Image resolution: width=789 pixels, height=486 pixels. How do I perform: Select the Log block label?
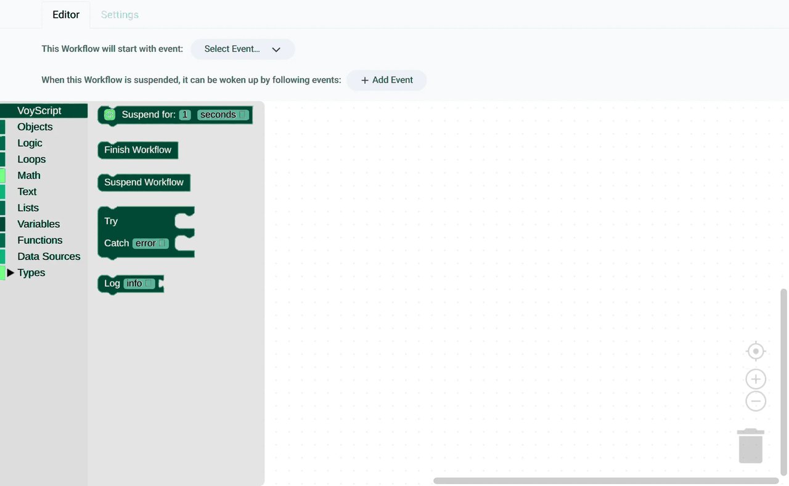(x=112, y=283)
